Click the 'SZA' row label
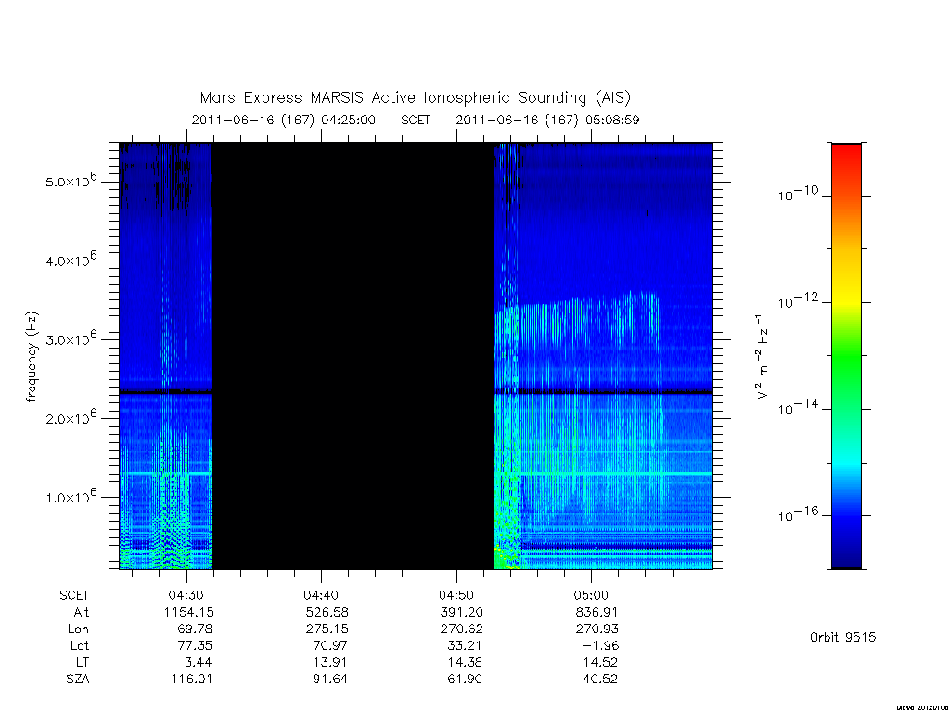950x712 pixels. (x=78, y=680)
